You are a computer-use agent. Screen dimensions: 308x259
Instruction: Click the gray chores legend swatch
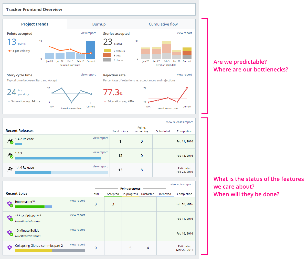[x=107, y=60]
